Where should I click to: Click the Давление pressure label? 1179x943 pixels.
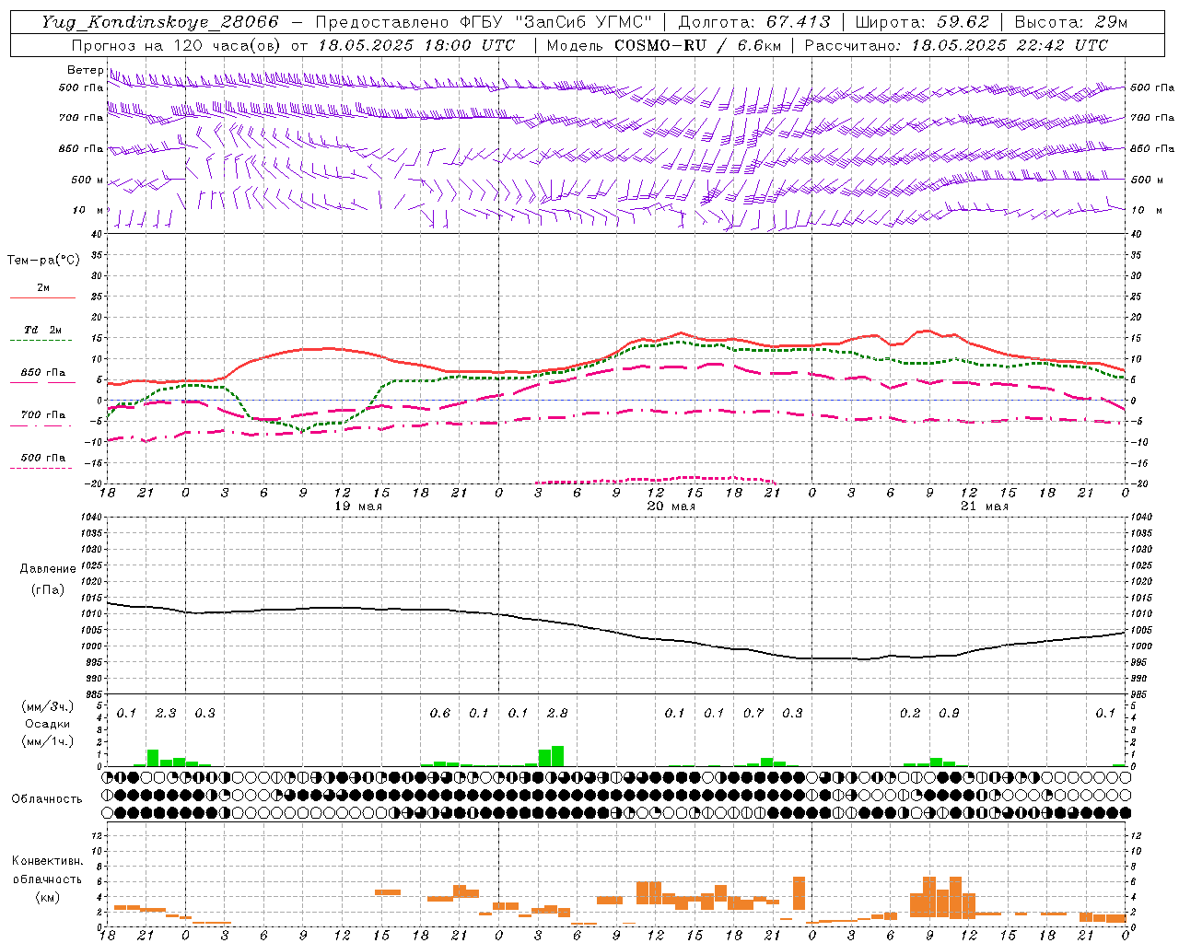click(x=48, y=569)
